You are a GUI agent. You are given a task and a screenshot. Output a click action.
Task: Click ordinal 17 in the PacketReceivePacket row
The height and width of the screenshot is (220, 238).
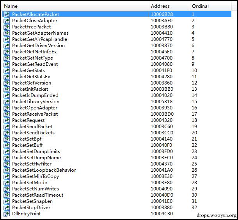coord(194,114)
